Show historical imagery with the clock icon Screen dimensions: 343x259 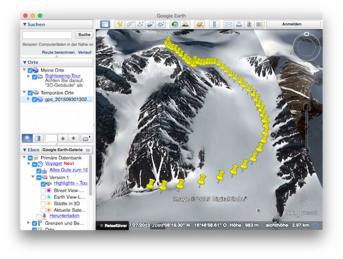coord(175,24)
